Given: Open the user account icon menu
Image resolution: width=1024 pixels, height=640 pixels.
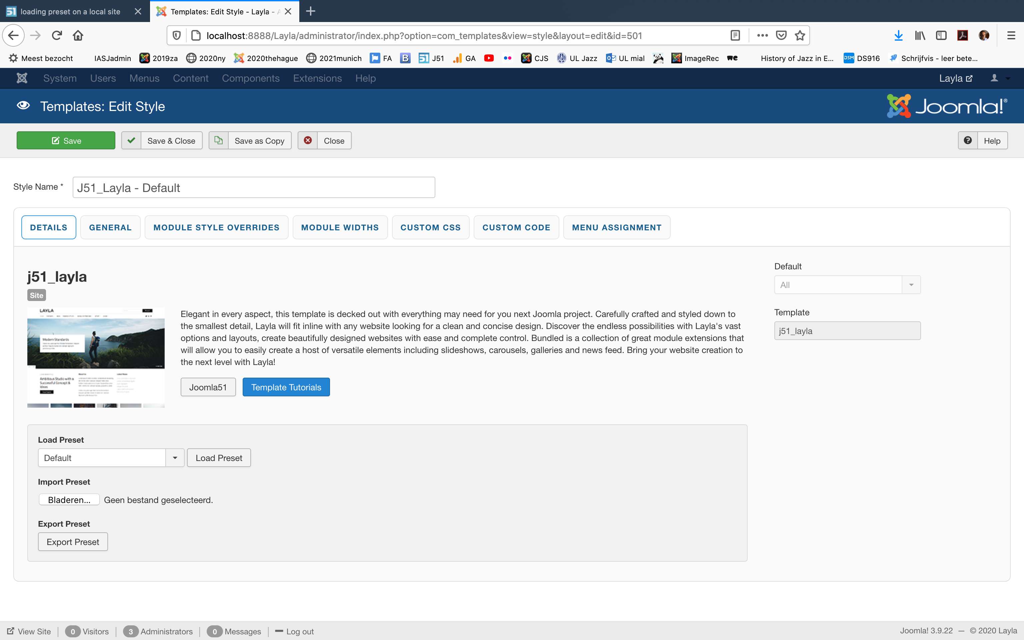Looking at the screenshot, I should (995, 78).
